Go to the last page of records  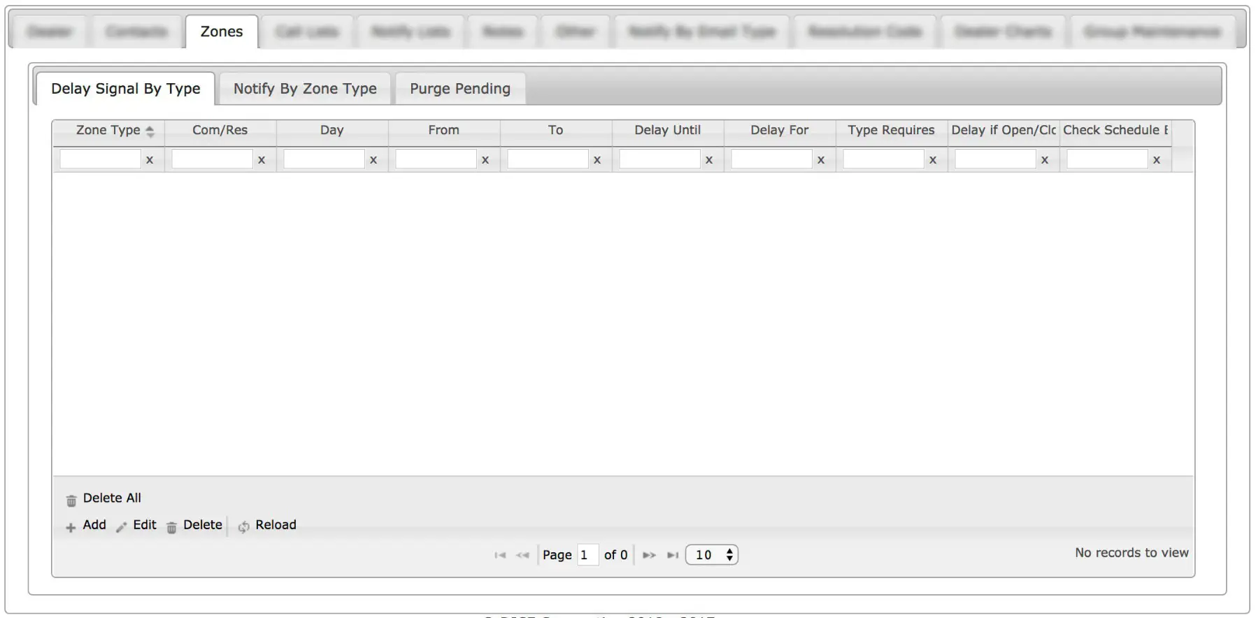point(673,555)
